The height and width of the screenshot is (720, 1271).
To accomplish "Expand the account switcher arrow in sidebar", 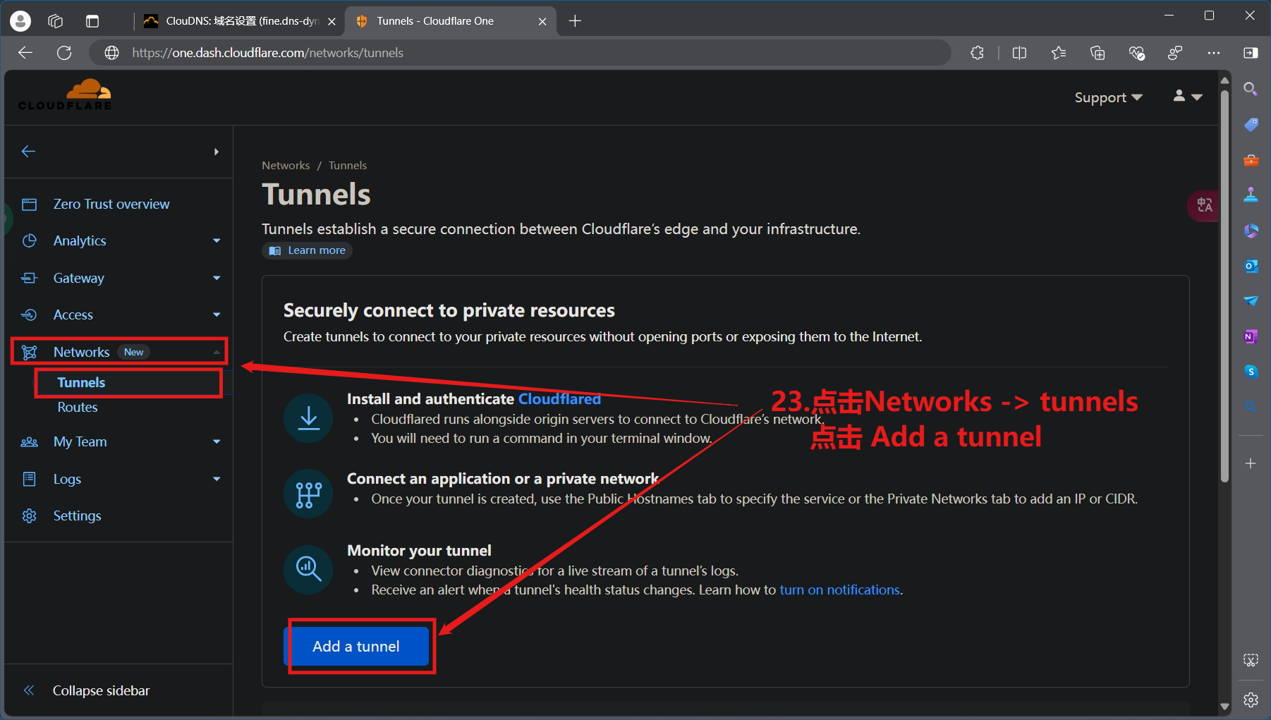I will [x=217, y=152].
